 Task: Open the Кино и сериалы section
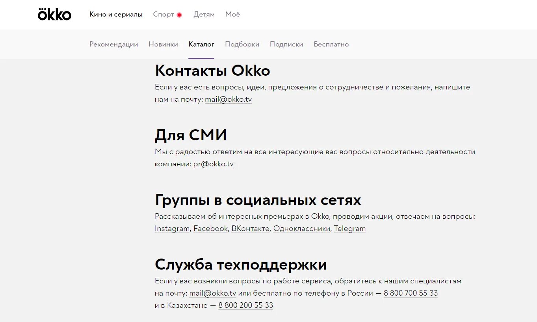click(116, 15)
